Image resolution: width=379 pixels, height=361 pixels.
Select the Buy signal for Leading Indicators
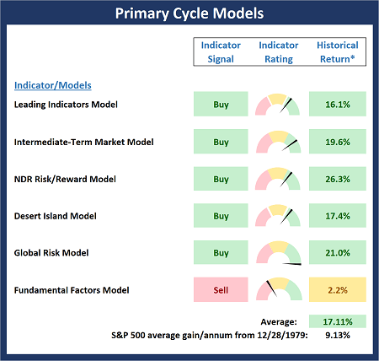point(221,104)
